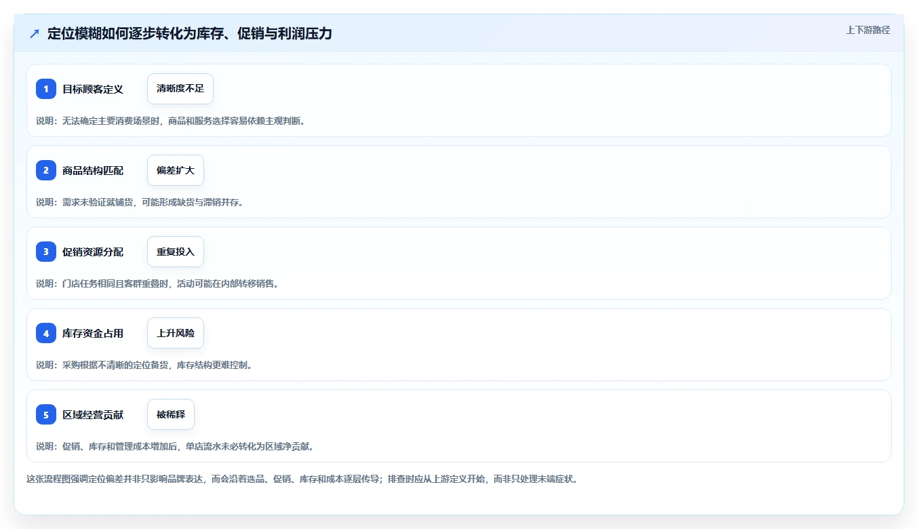Click the 商品结构匹配 step heading
Image resolution: width=918 pixels, height=529 pixels.
click(x=93, y=170)
